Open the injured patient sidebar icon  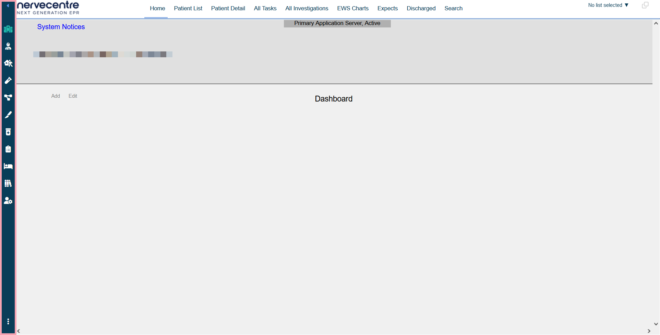[x=8, y=46]
